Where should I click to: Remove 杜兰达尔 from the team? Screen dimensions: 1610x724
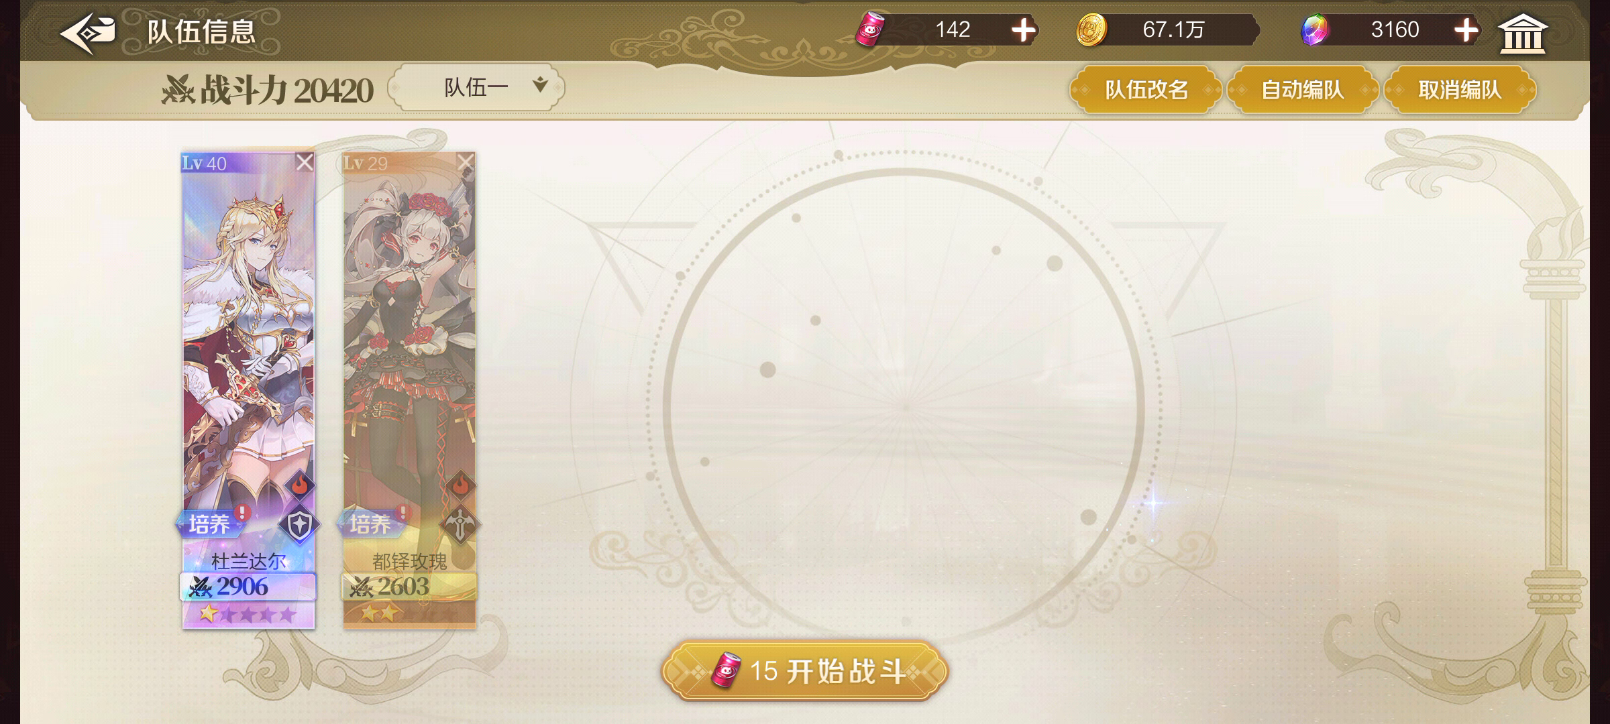pyautogui.click(x=305, y=162)
